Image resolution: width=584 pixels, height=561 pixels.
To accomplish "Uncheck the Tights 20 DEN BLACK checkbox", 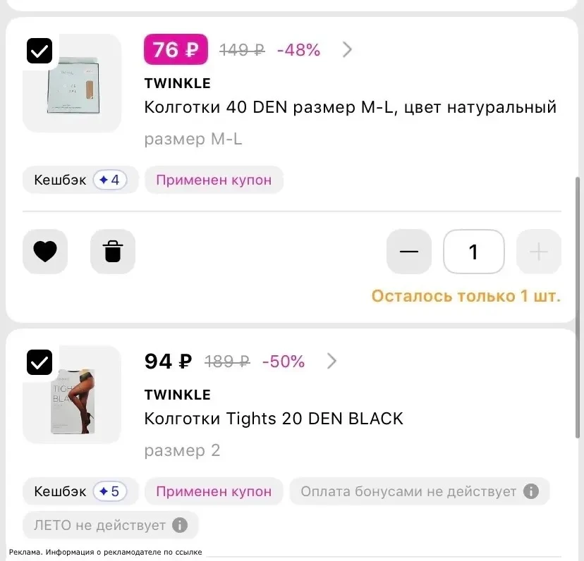I will 39,362.
